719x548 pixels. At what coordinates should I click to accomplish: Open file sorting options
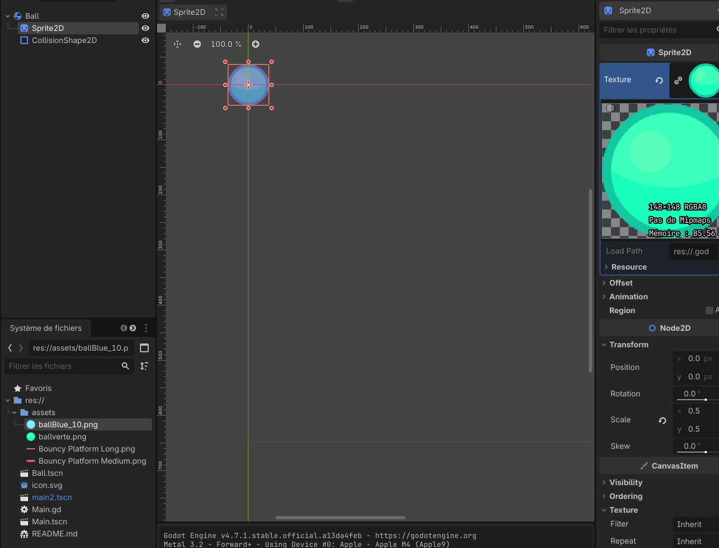pos(144,366)
